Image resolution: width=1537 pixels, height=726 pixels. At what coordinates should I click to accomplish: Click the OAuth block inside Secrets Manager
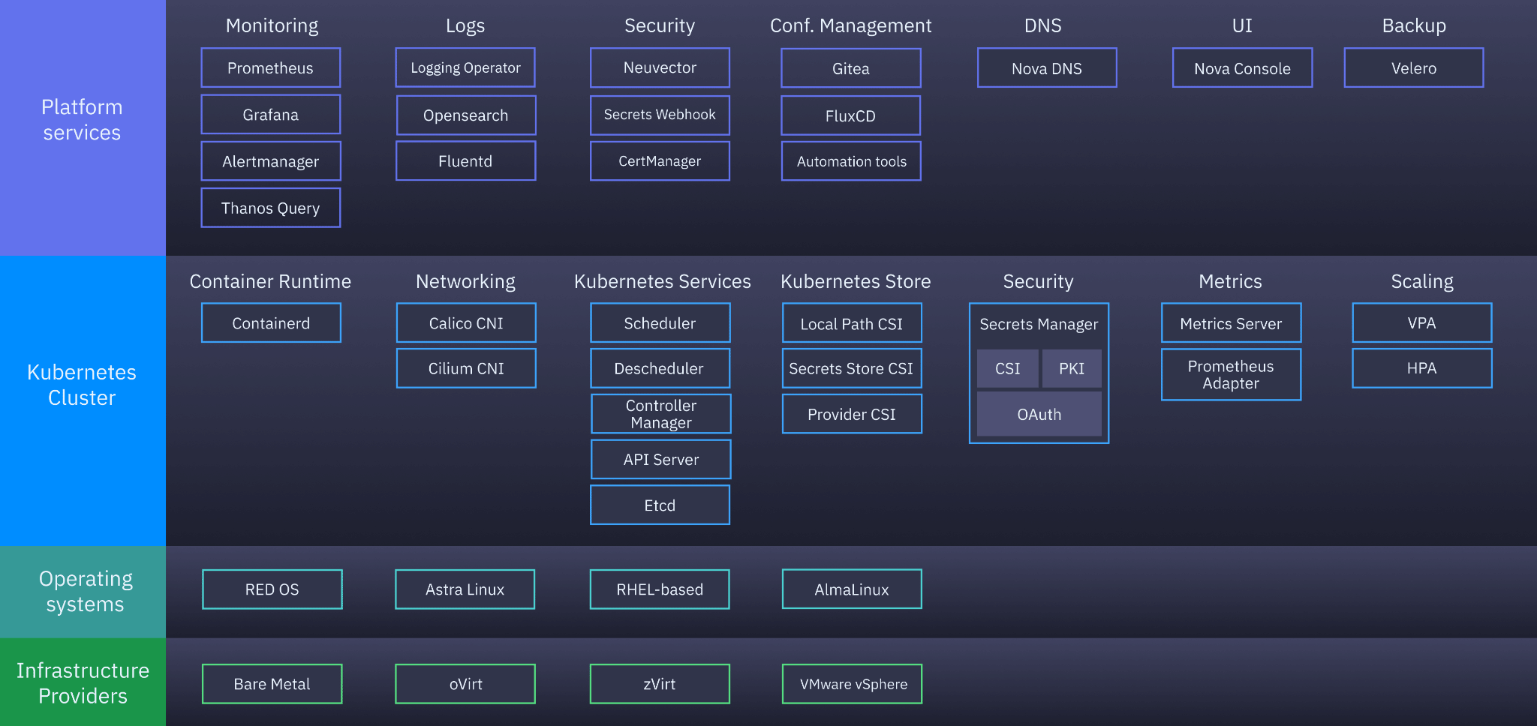[x=1039, y=414]
